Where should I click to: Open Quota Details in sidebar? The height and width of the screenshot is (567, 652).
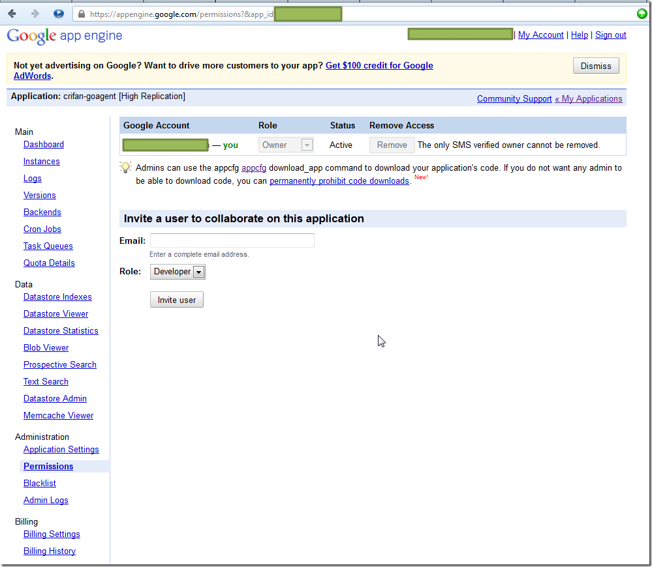point(49,263)
